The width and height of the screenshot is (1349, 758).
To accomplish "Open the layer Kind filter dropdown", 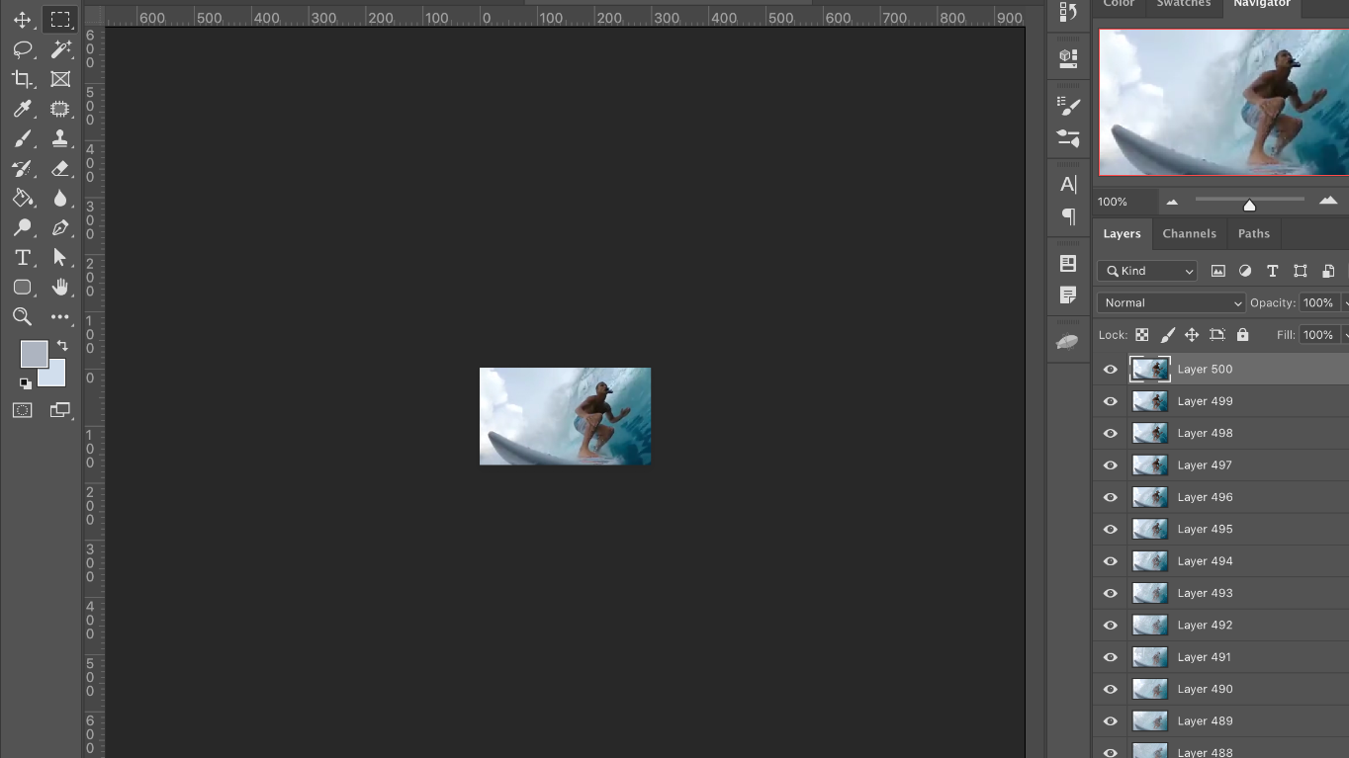I will coord(1147,271).
